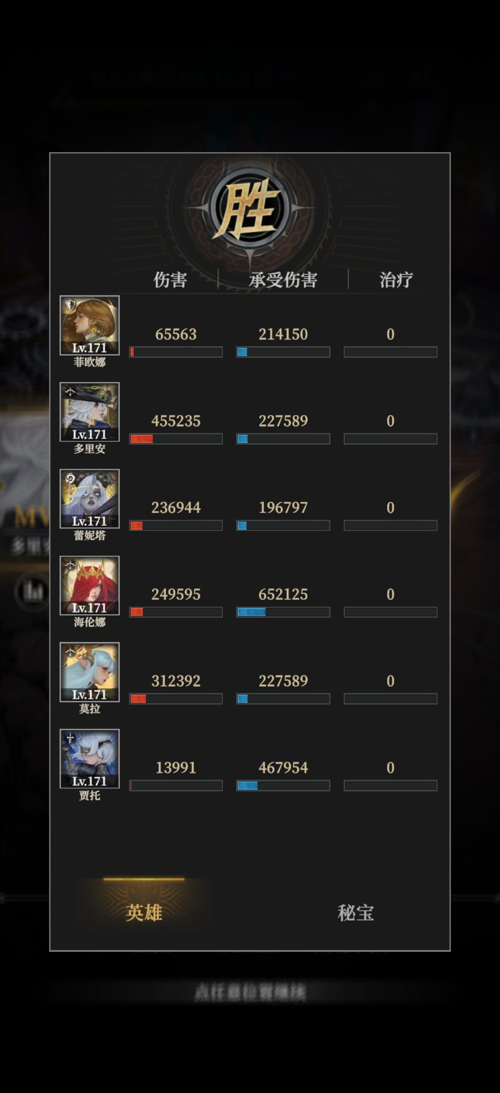
Task: Switch to the 秘宝 tab
Action: click(356, 913)
